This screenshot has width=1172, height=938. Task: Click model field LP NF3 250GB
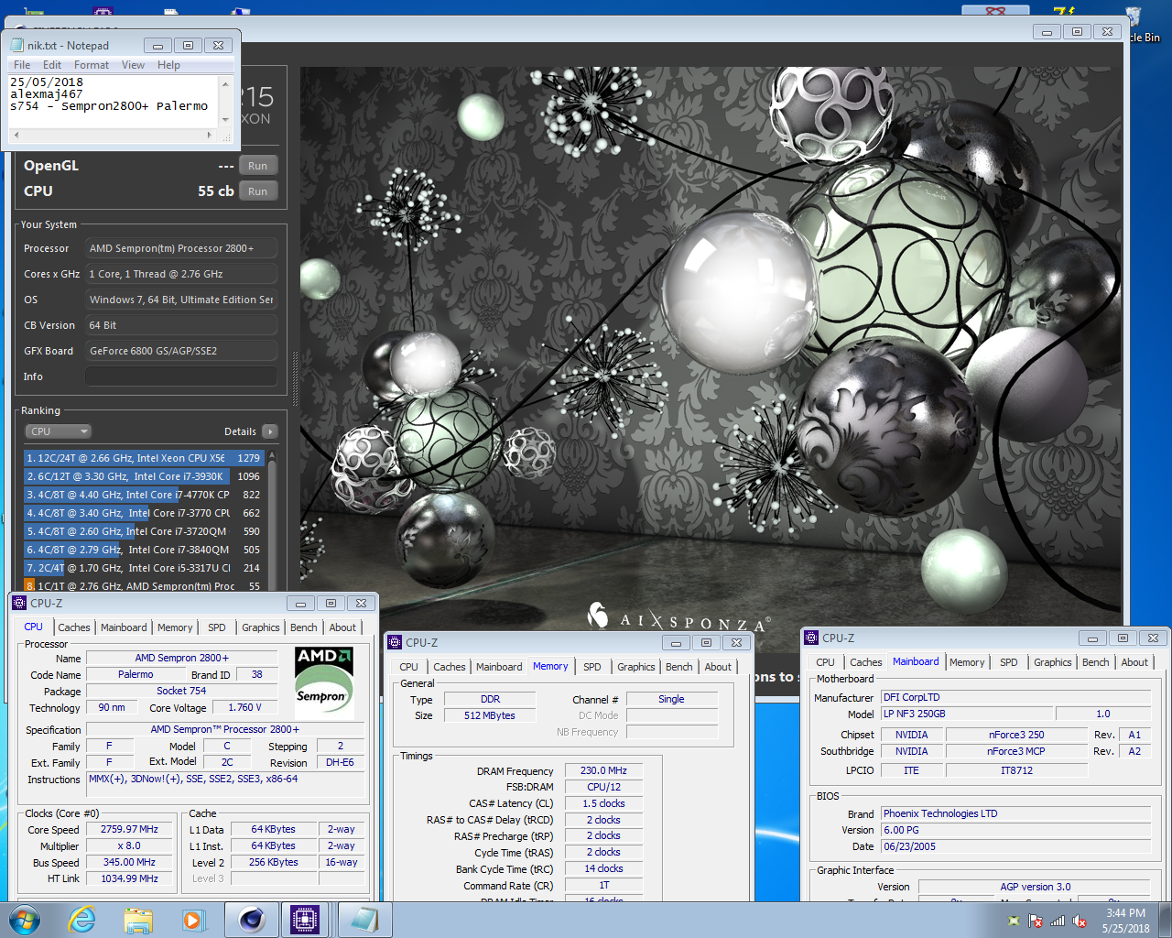[965, 714]
